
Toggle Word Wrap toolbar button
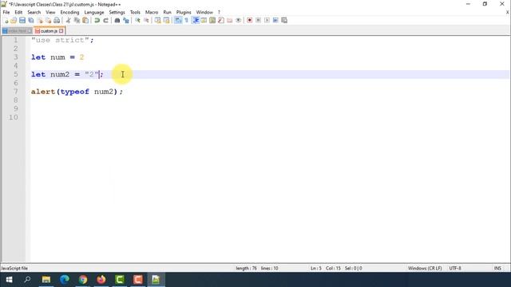coord(178,21)
